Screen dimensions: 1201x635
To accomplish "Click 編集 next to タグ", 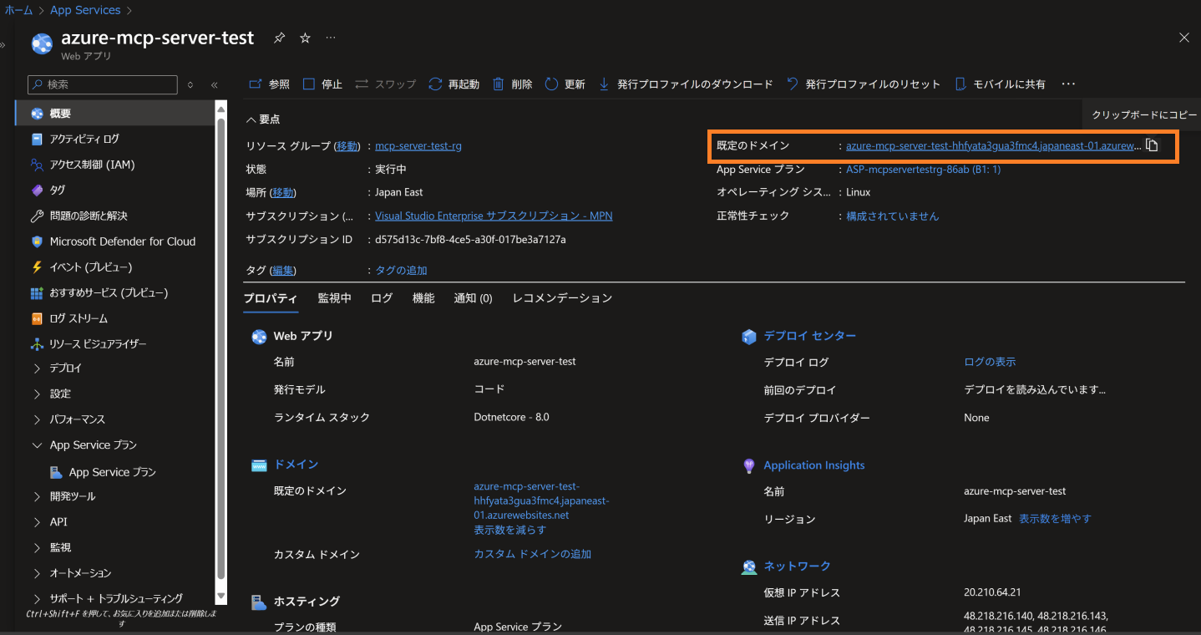I will click(283, 270).
